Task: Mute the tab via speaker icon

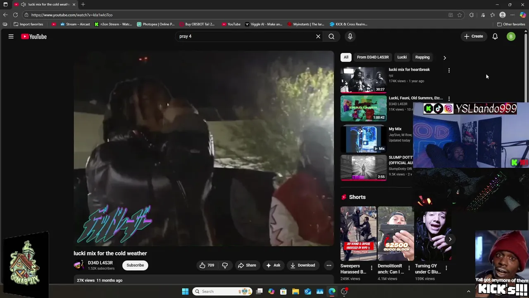Action: tap(23, 5)
